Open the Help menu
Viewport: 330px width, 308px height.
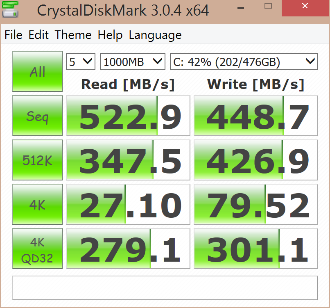[110, 35]
